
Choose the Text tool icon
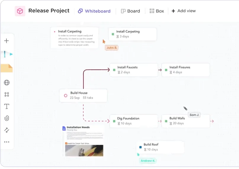7,106
